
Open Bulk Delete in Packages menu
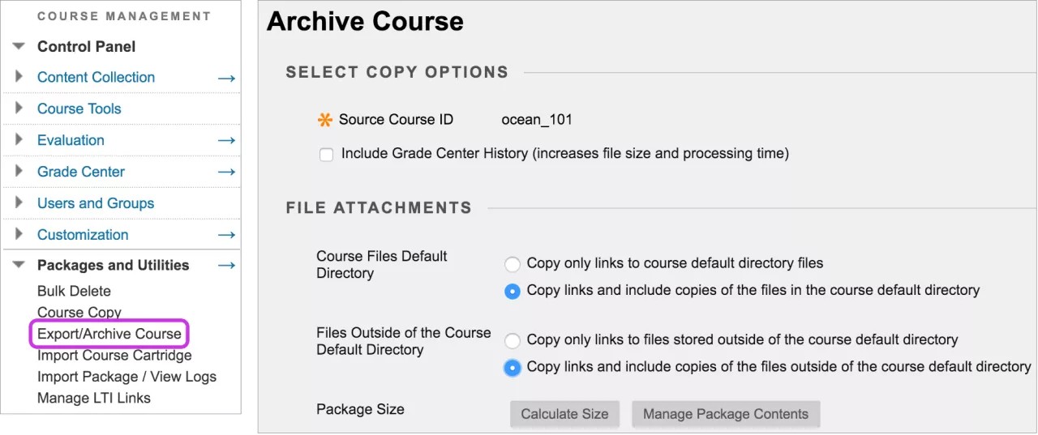pyautogui.click(x=74, y=291)
